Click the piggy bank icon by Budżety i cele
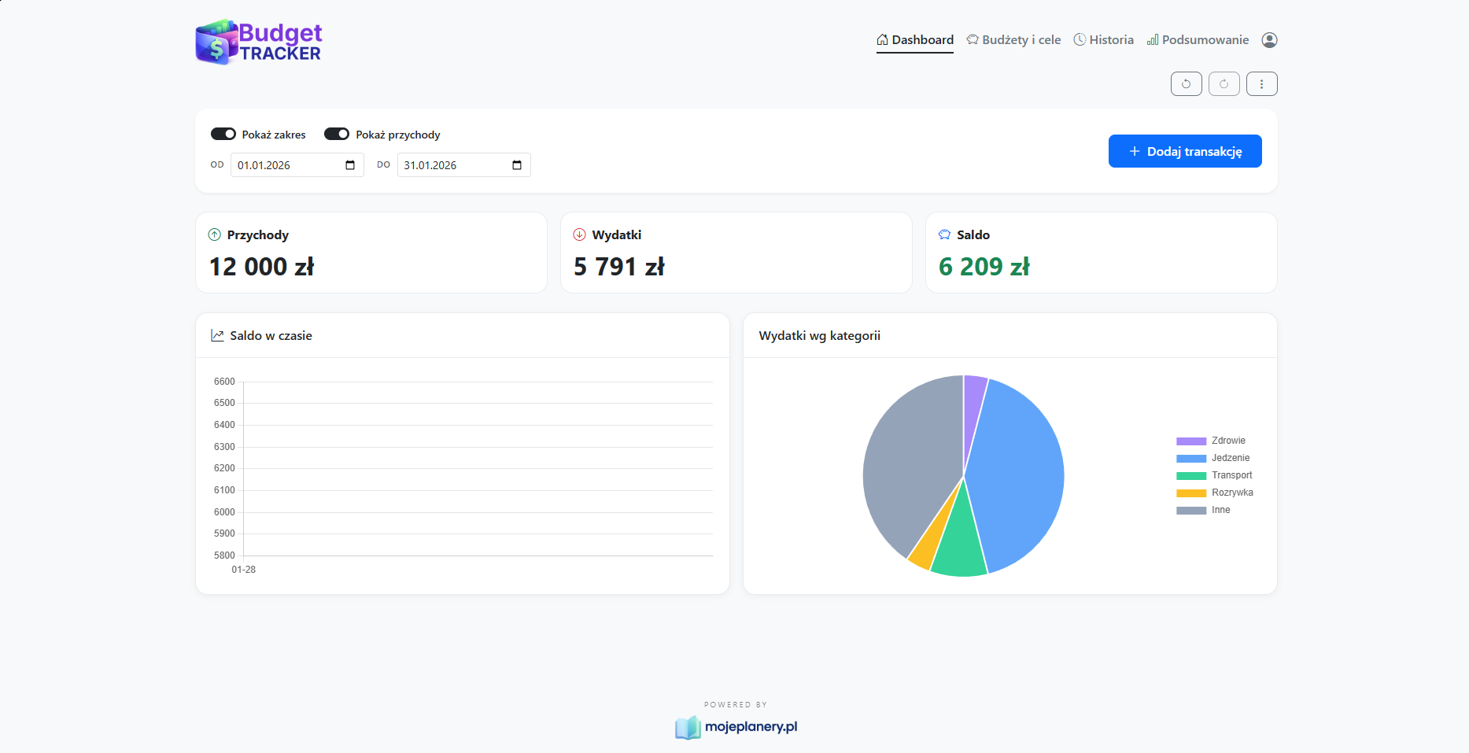The width and height of the screenshot is (1469, 753). click(x=973, y=39)
